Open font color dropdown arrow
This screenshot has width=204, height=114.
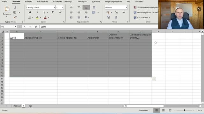48,17
